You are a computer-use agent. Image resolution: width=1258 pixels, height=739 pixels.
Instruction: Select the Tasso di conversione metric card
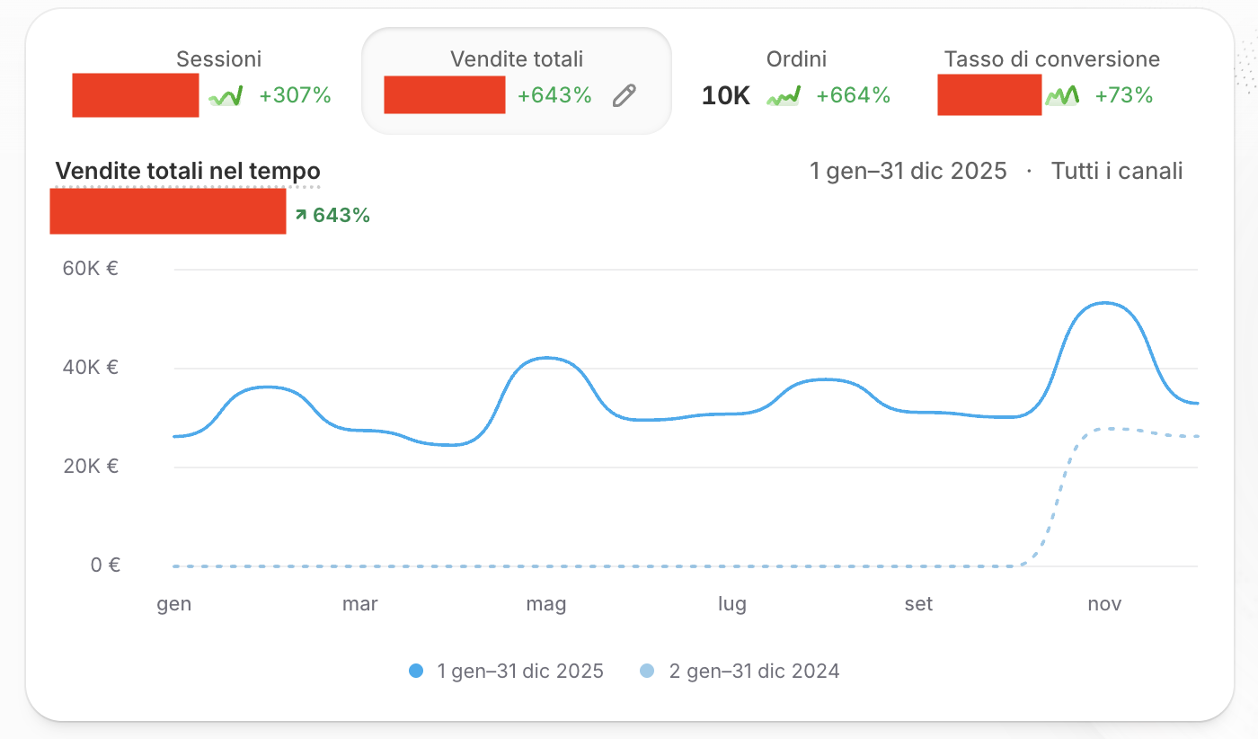tap(1052, 82)
